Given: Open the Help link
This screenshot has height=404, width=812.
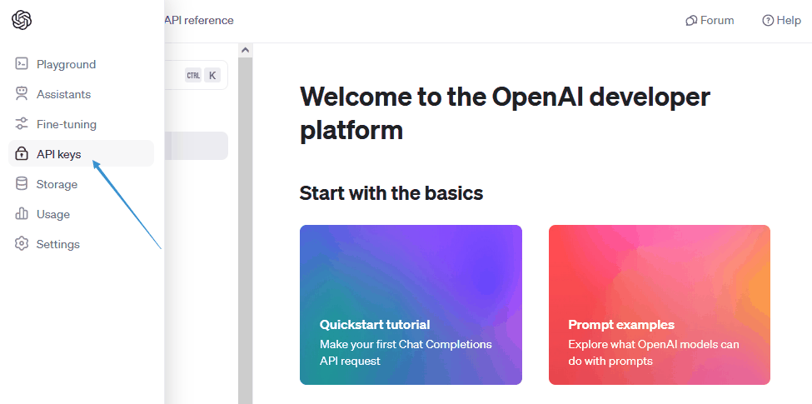Looking at the screenshot, I should (781, 21).
